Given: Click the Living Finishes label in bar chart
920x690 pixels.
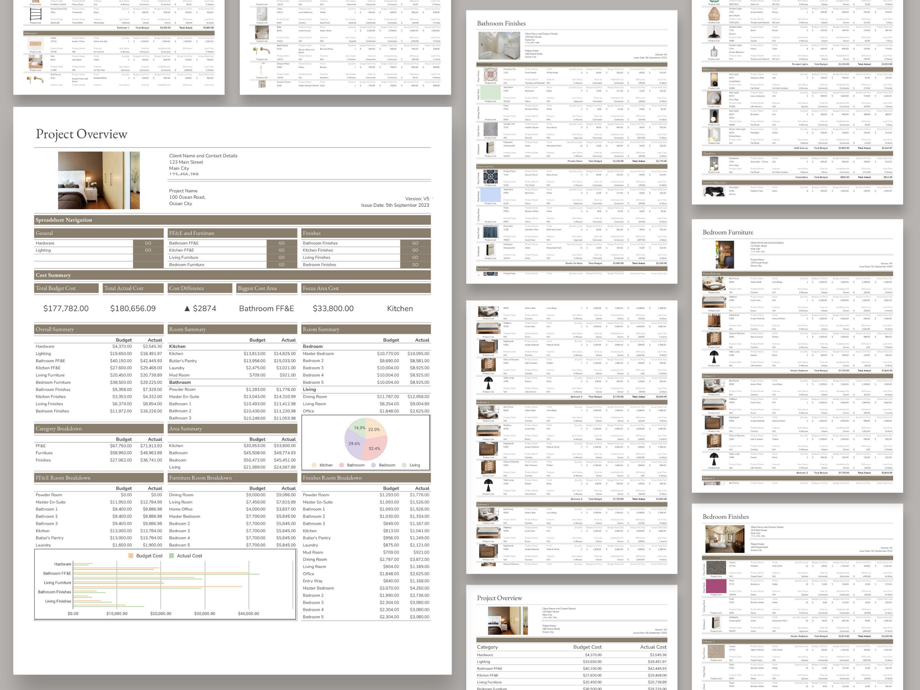Looking at the screenshot, I should tap(58, 601).
